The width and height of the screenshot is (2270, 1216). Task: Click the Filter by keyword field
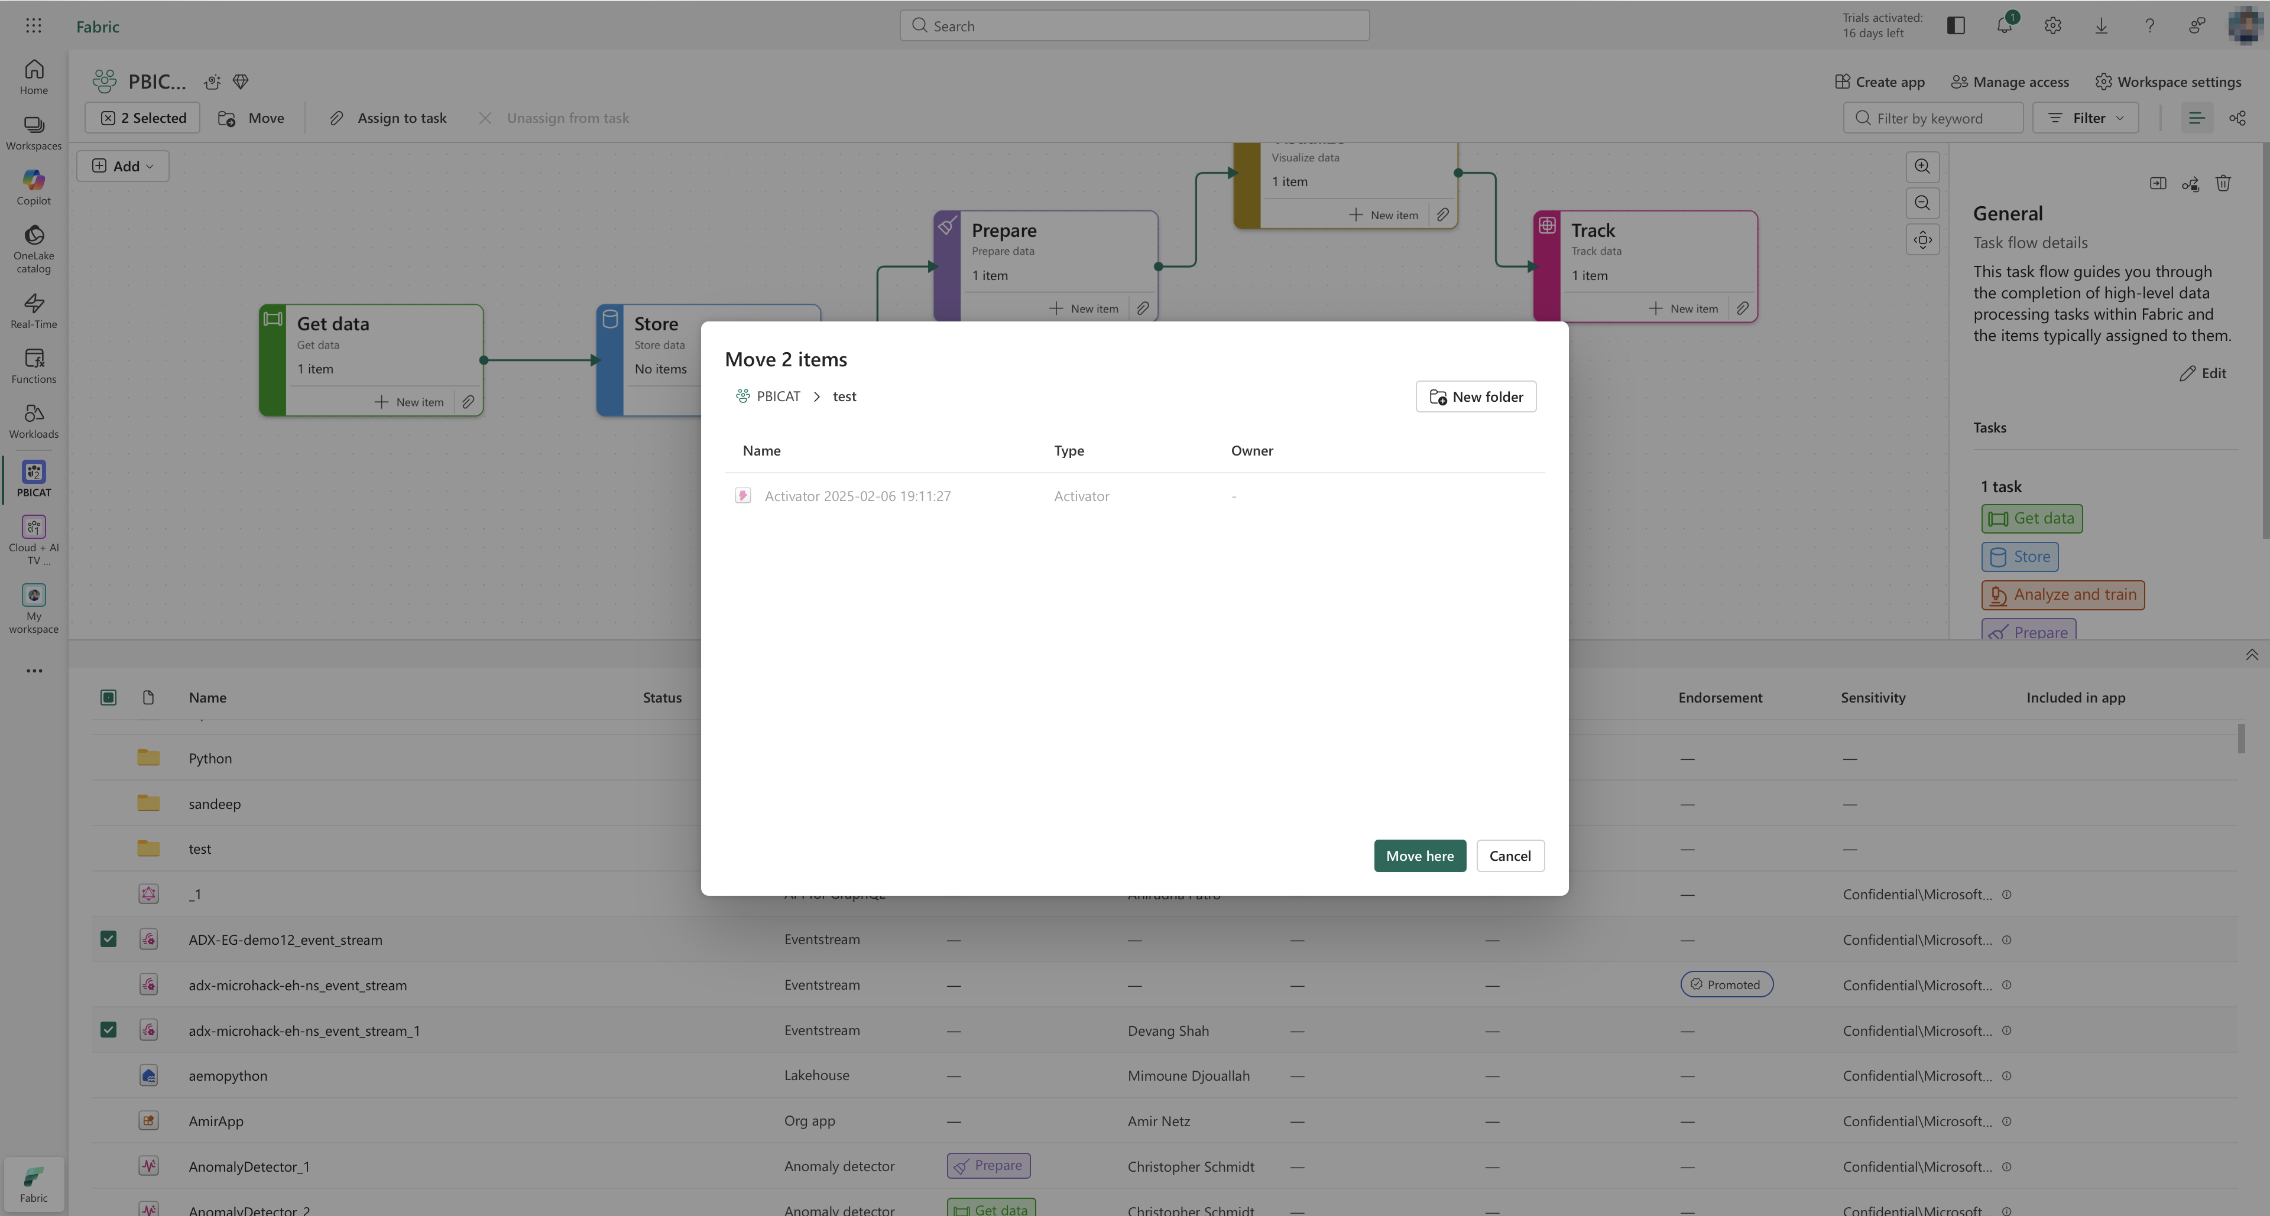[x=1932, y=118]
